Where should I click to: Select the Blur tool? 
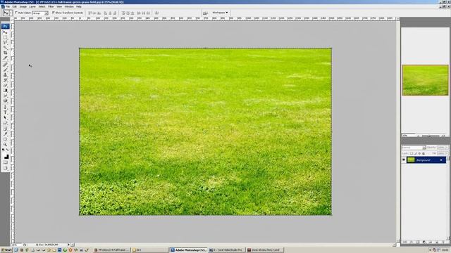coord(5,96)
